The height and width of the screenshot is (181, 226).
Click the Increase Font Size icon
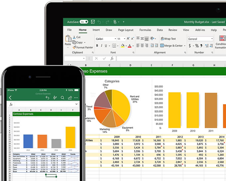click(x=128, y=38)
